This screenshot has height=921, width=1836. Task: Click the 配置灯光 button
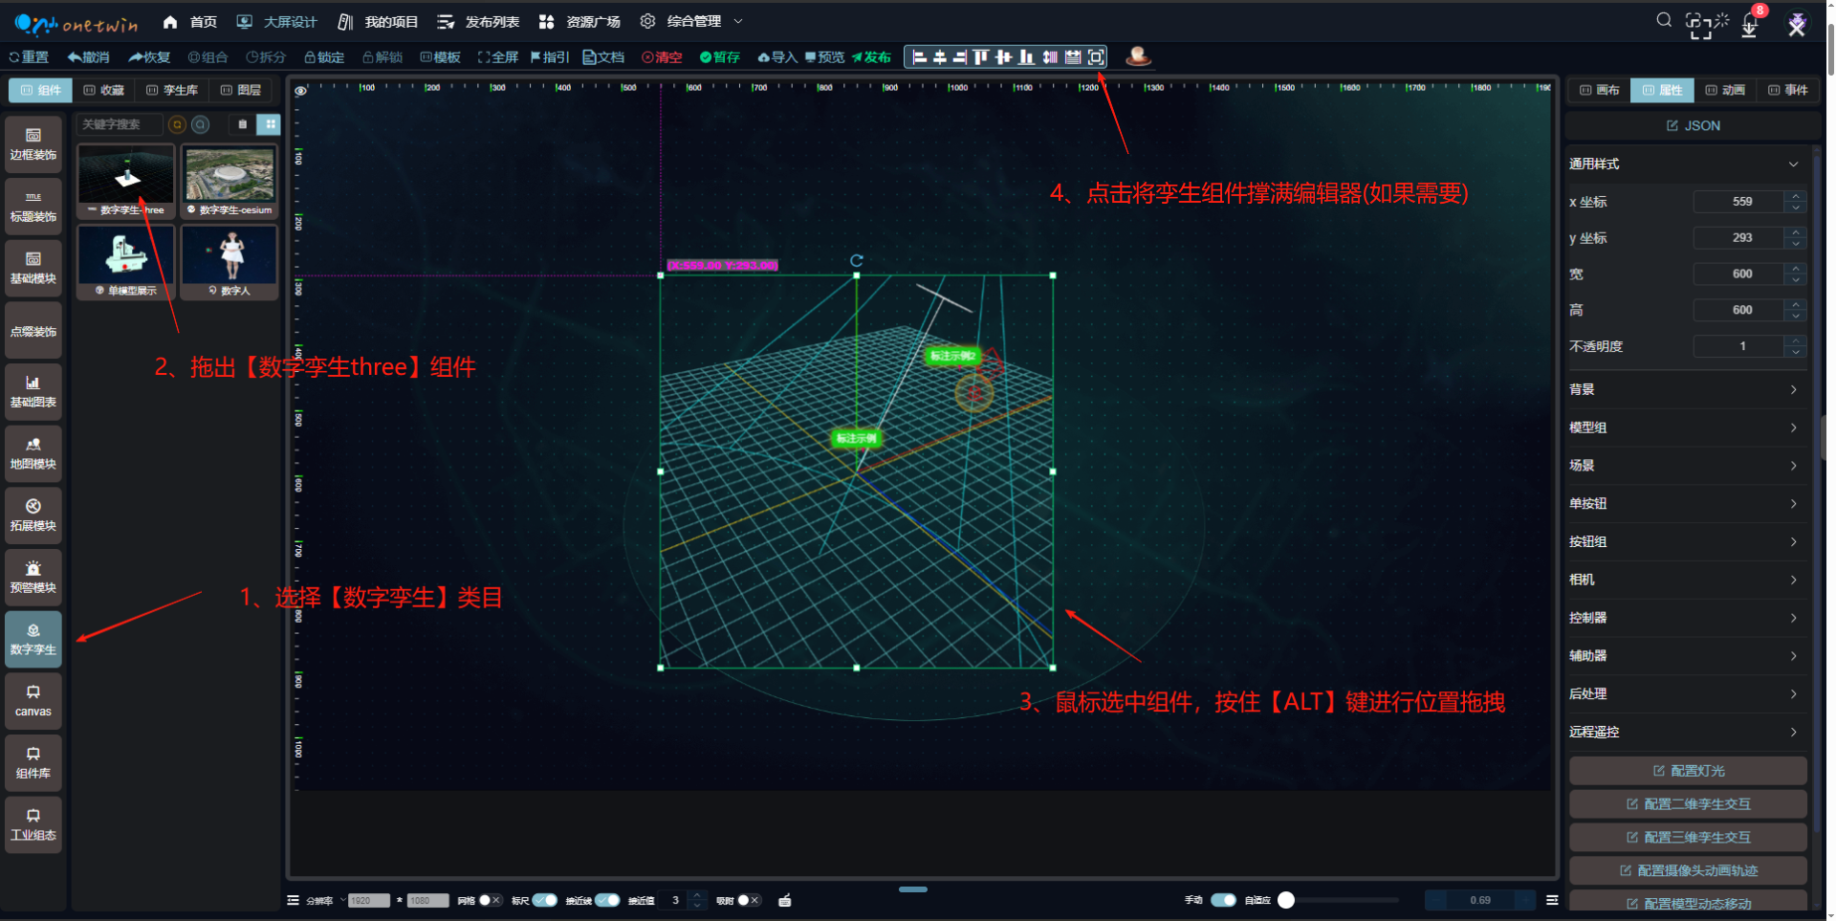[1688, 771]
